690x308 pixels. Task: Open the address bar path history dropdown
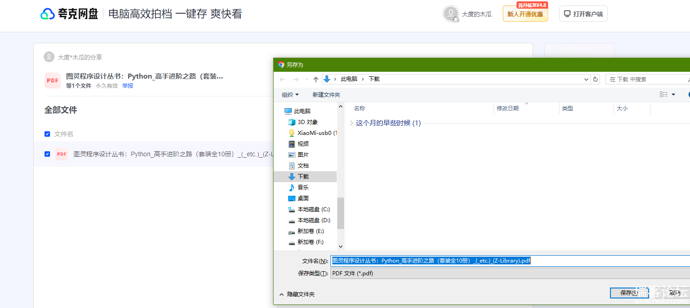(x=586, y=79)
